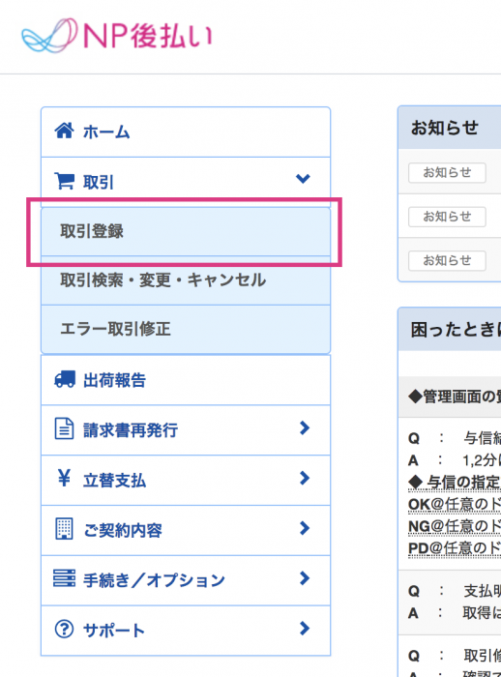501x677 pixels.
Task: Click the third お知らせ tag button
Action: (447, 261)
